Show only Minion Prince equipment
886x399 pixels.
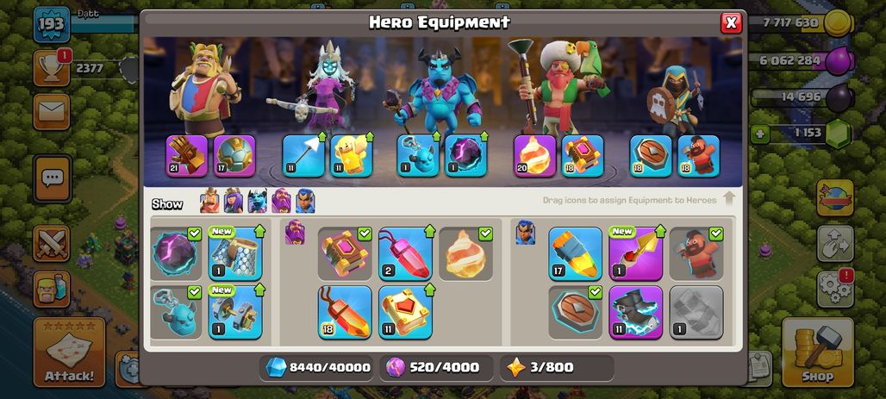[257, 201]
